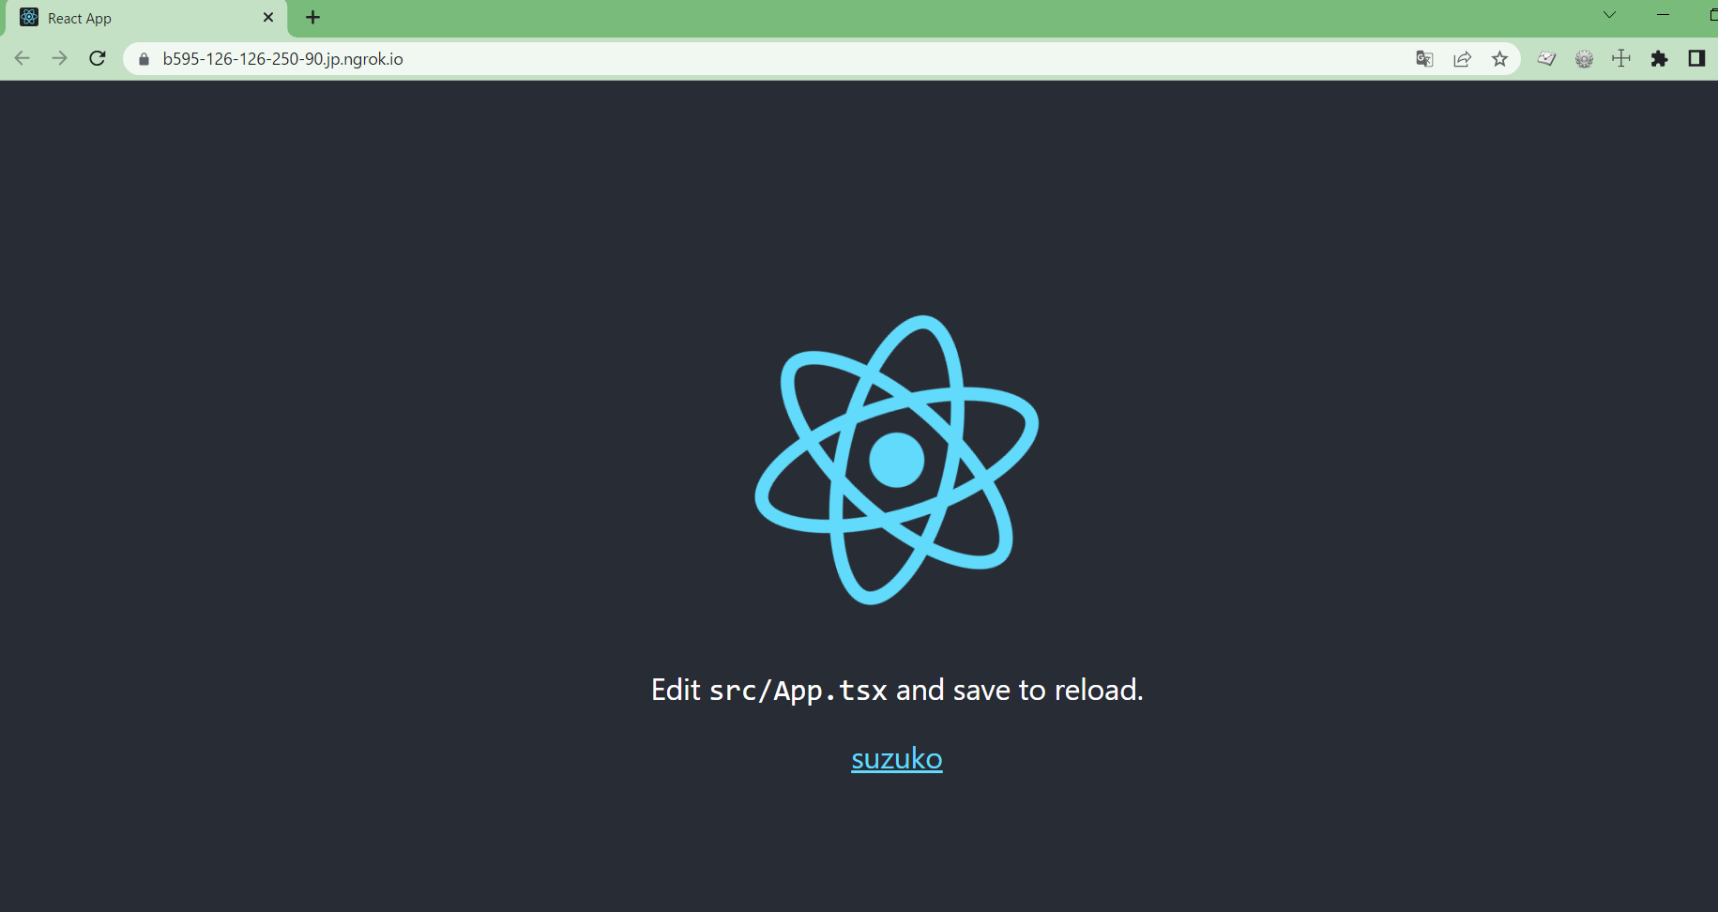Click the round gear-like extension icon
1718x912 pixels.
[x=1584, y=59]
